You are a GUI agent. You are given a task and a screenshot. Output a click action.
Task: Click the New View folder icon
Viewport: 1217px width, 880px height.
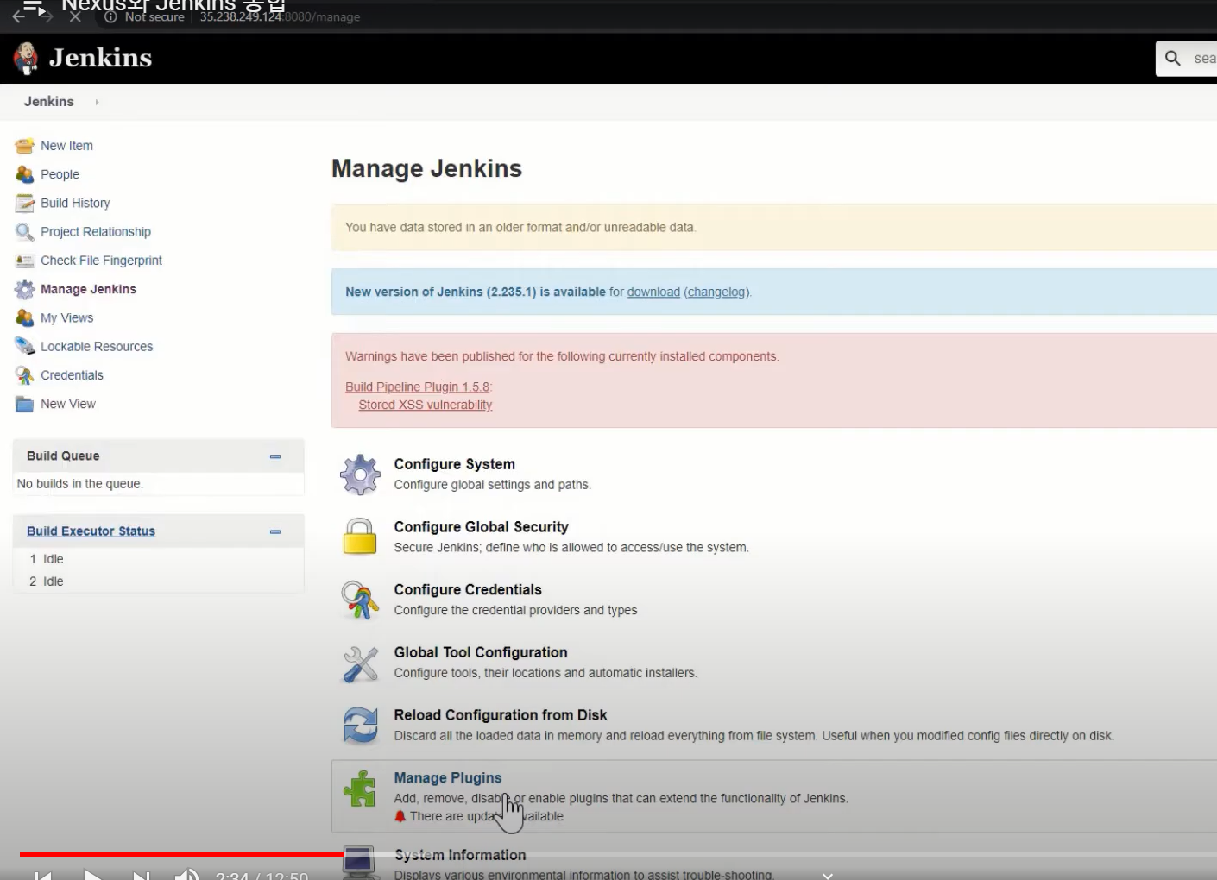[25, 404]
